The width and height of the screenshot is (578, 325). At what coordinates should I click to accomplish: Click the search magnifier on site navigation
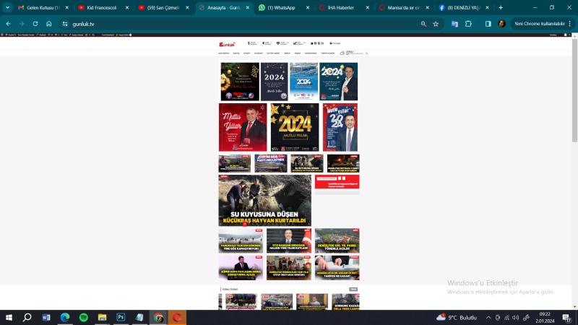tap(366, 53)
